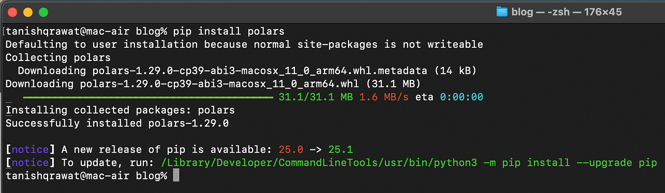This screenshot has width=665, height=193.
Task: Click the second [notice] tag on the update line
Action: point(30,163)
